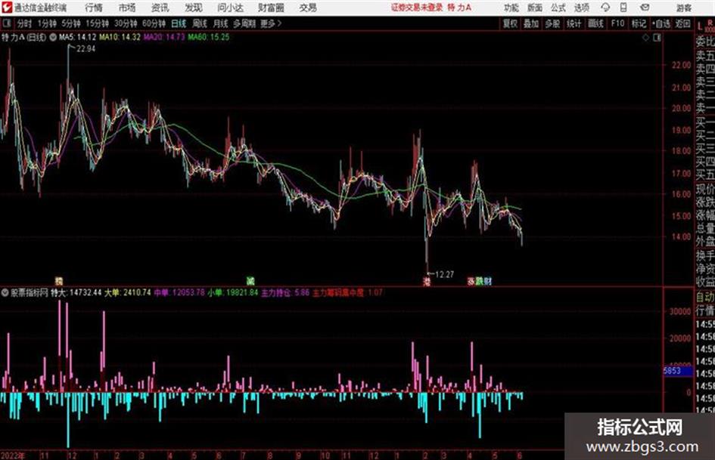
Task: Click the 22.94 high price marker
Action: (85, 49)
